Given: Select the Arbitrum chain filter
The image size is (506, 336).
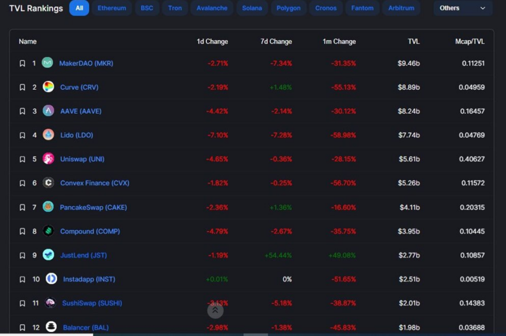Looking at the screenshot, I should click(x=401, y=8).
